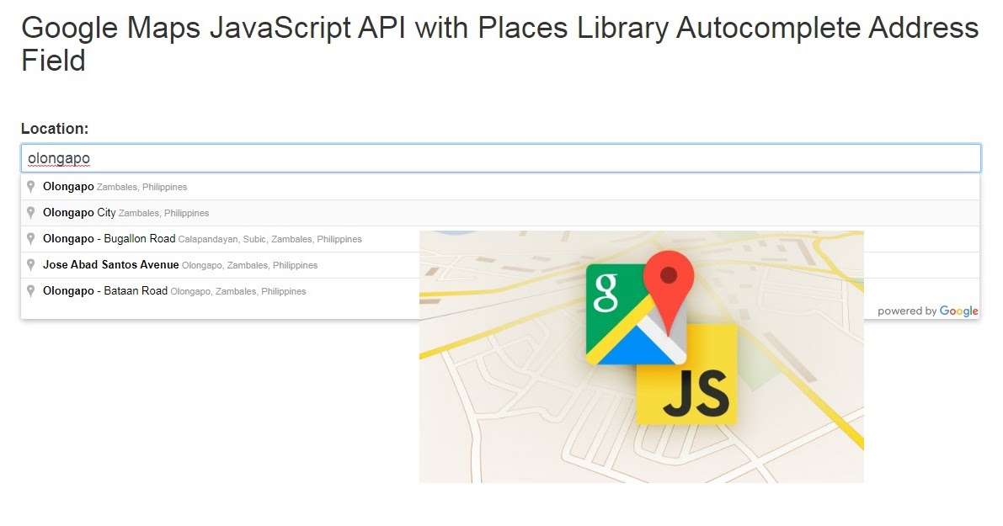Click the pin icon beside Bugallon Road
Viewport: 1003px width, 526px height.
click(x=30, y=239)
